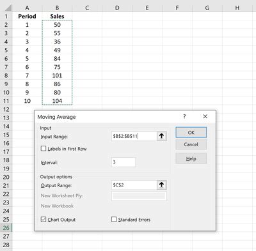Screen dimensions: 256x251
Task: Click the cell containing 84
Action: (x=57, y=59)
